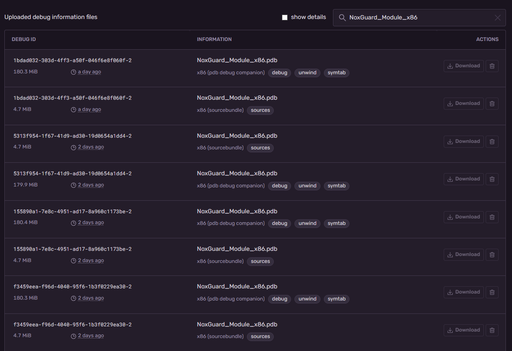Click the clock icon on the 179.9 MiB row
The image size is (512, 351).
(x=74, y=185)
